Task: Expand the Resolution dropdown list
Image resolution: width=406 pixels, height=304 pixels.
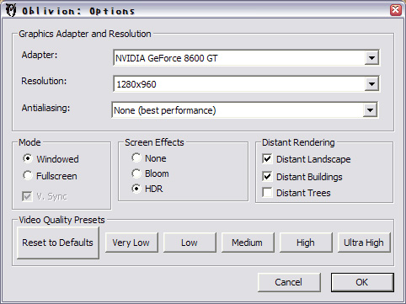Action: pos(371,84)
